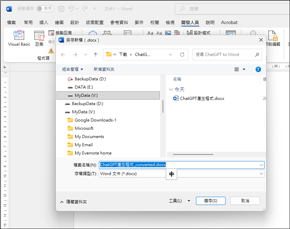Open recent locations dropdown in dialog

85,55
